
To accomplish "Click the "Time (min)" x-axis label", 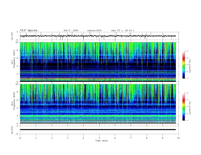I will click(102, 141).
